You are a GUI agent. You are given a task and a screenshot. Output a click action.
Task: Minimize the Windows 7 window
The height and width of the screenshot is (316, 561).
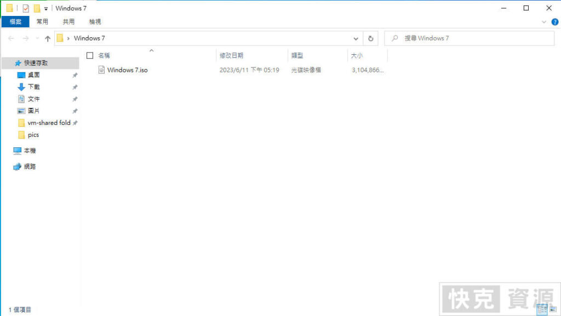[x=504, y=8]
